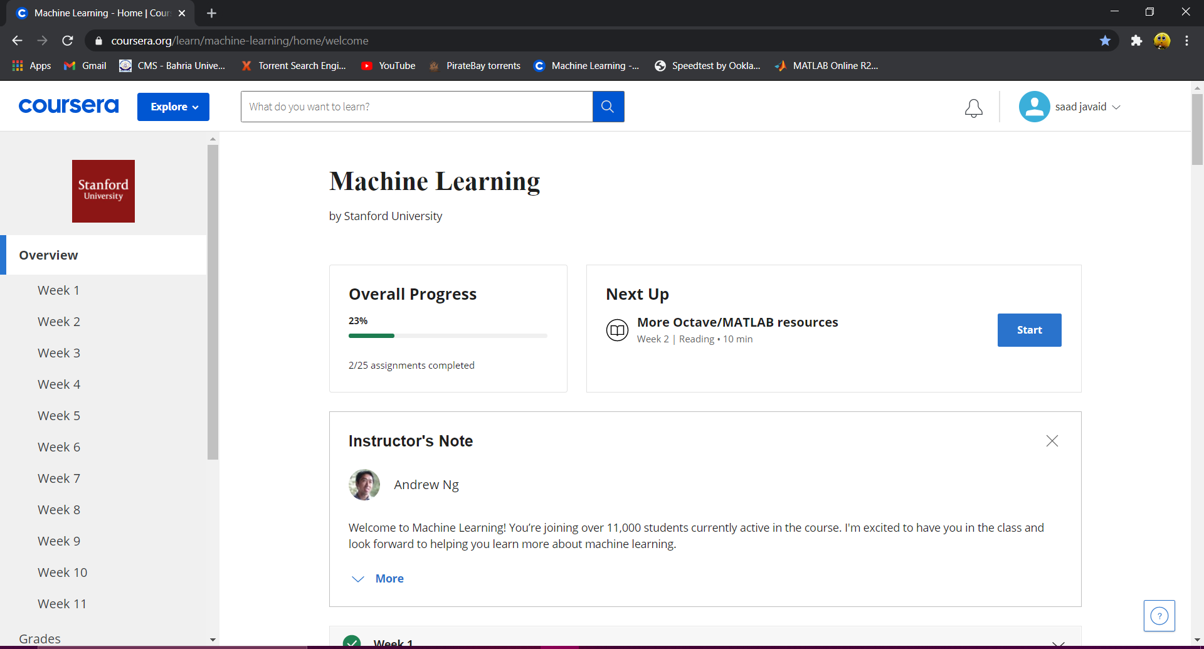Viewport: 1204px width, 649px height.
Task: Click the page vertical scrollbar
Action: (x=1197, y=129)
